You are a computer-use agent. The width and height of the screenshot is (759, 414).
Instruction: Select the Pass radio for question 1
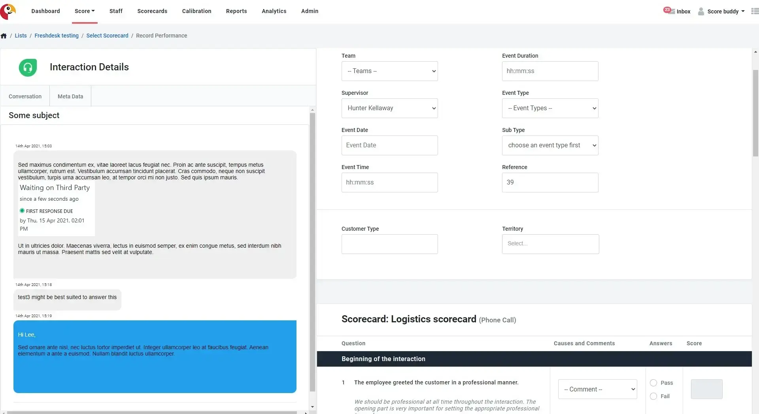[653, 383]
